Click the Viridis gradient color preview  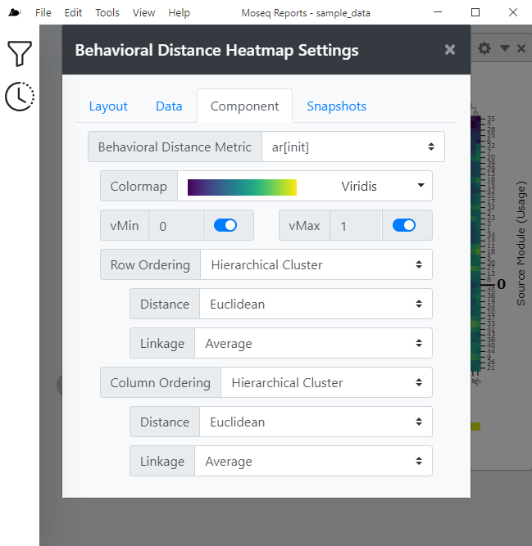point(242,187)
